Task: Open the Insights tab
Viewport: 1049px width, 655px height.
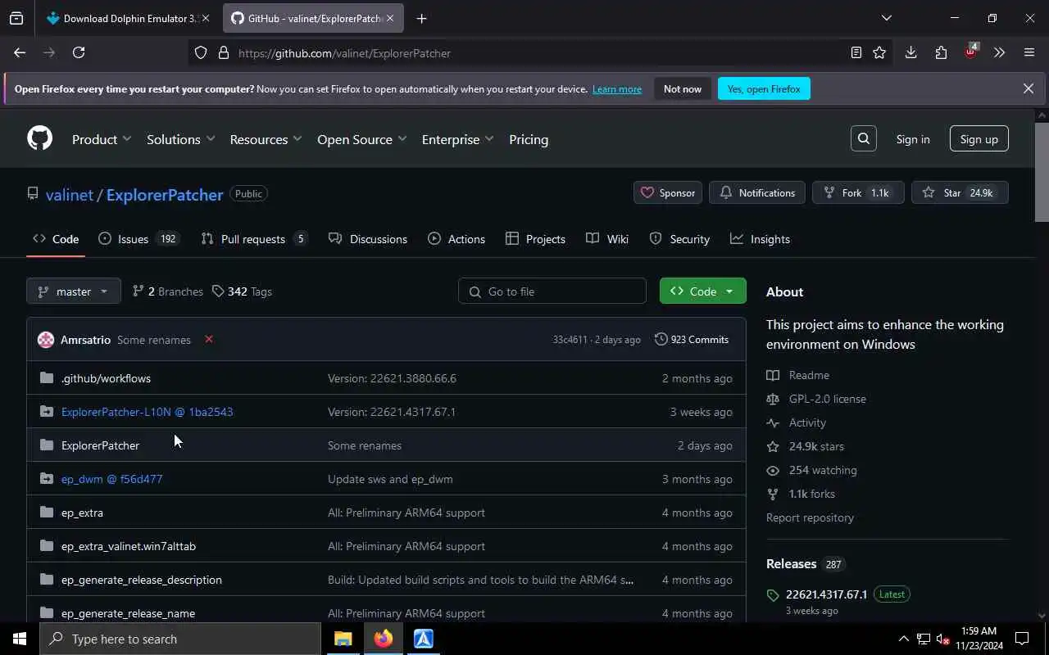Action: tap(761, 239)
